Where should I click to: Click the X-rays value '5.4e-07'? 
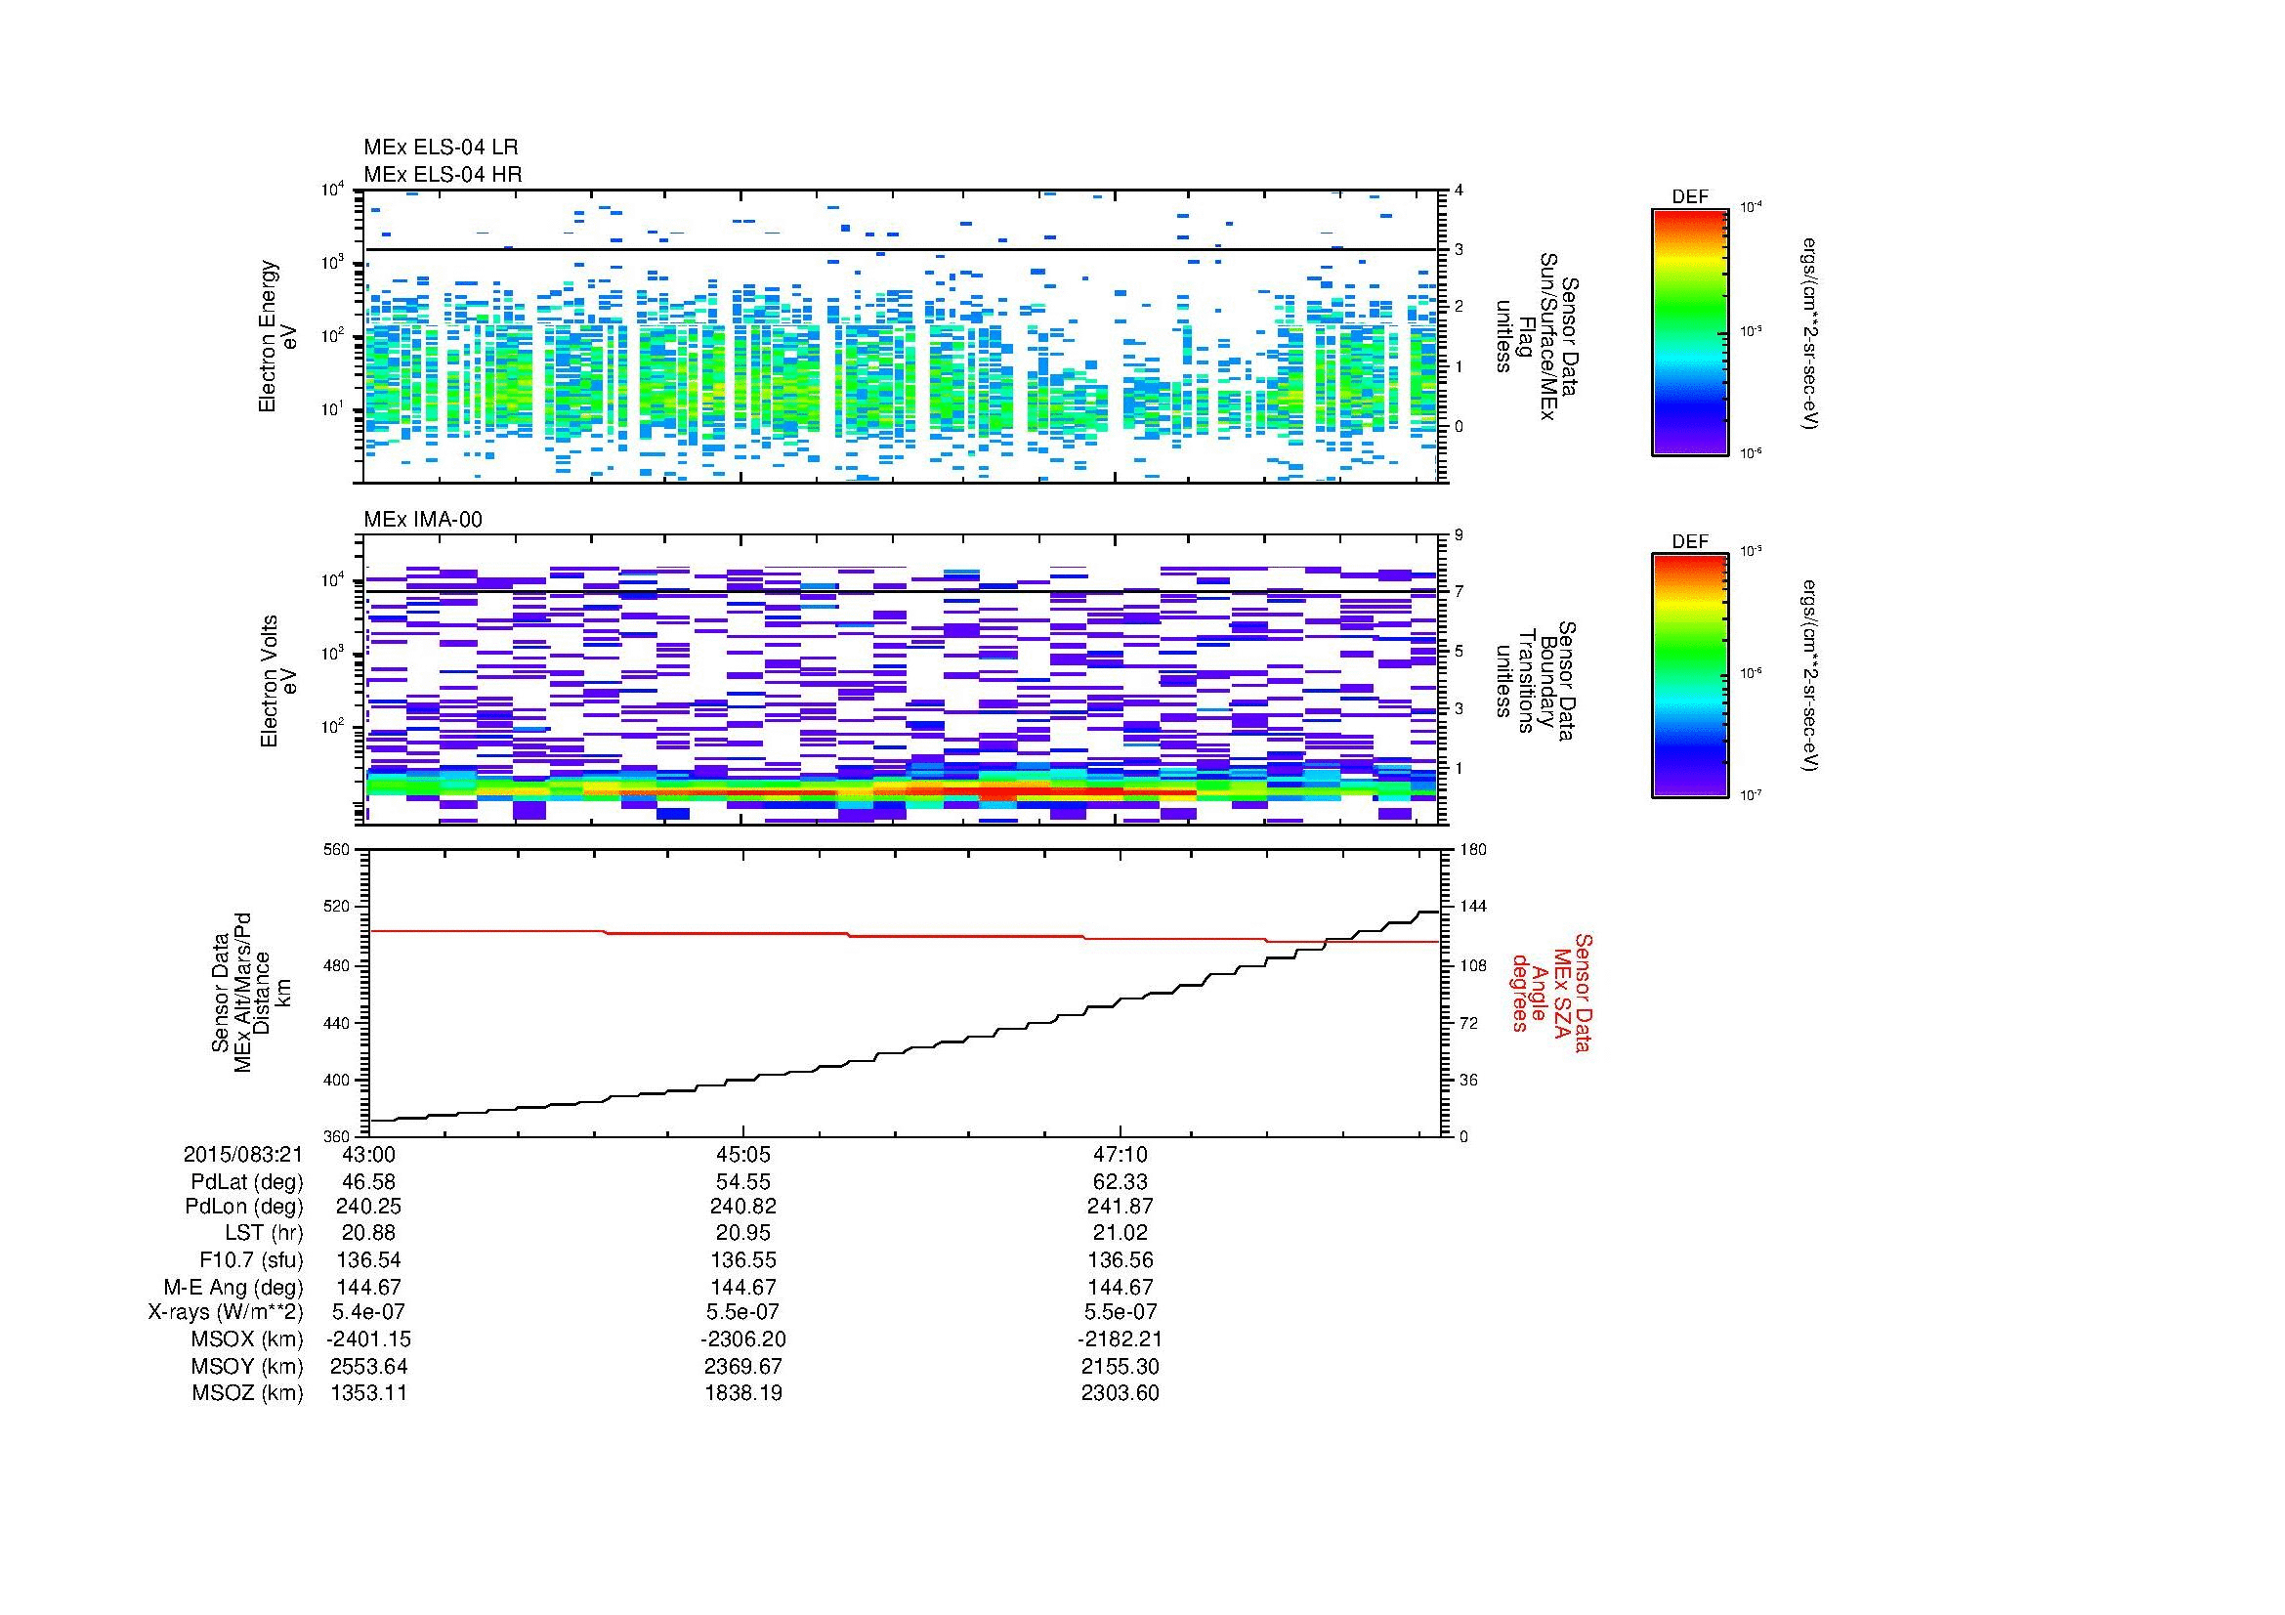[368, 1311]
